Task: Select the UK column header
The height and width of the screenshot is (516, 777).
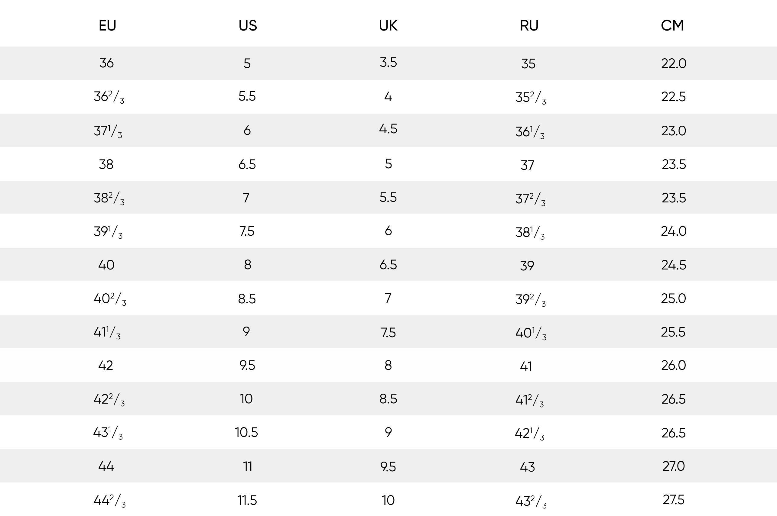Action: (x=388, y=25)
